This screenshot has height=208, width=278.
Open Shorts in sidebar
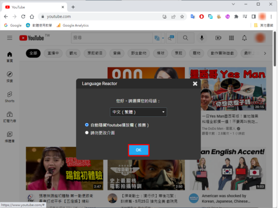10,97
